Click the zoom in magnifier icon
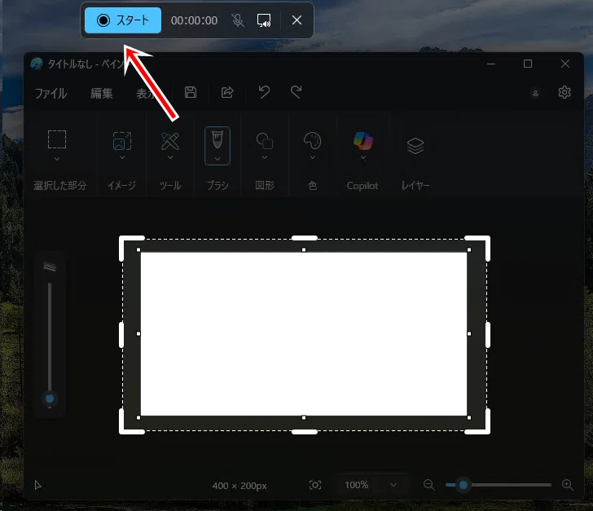 click(x=567, y=485)
